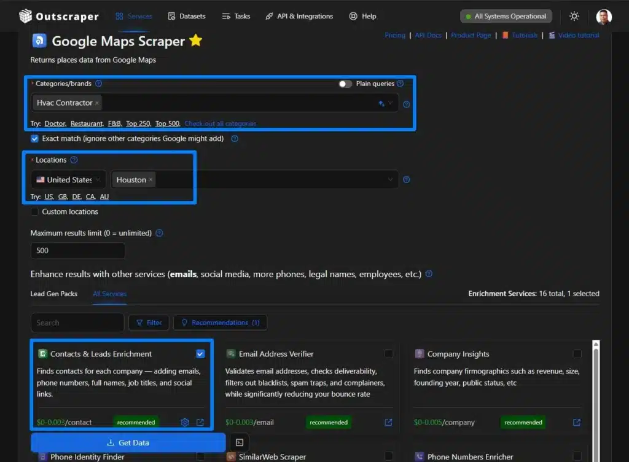Click the enrichment services search field

click(x=77, y=322)
